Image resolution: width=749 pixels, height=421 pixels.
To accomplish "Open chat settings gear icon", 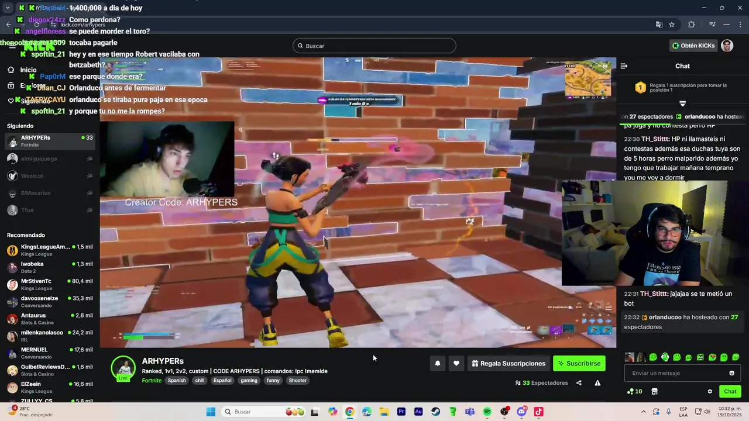I will pos(710,391).
